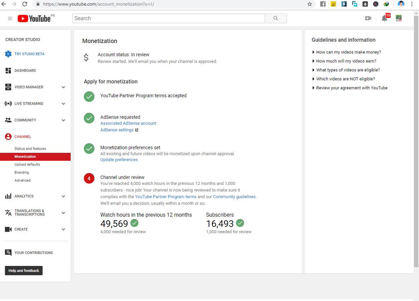Screen dimensions: 419x301
Task: Click the Update preferences link
Action: click(x=119, y=160)
